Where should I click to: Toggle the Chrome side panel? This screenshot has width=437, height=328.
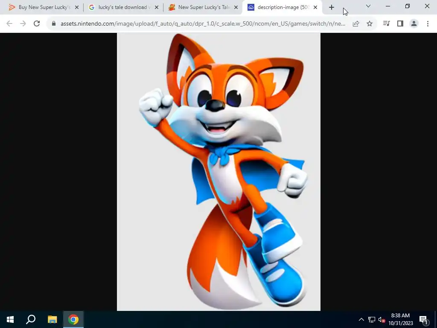pos(400,24)
